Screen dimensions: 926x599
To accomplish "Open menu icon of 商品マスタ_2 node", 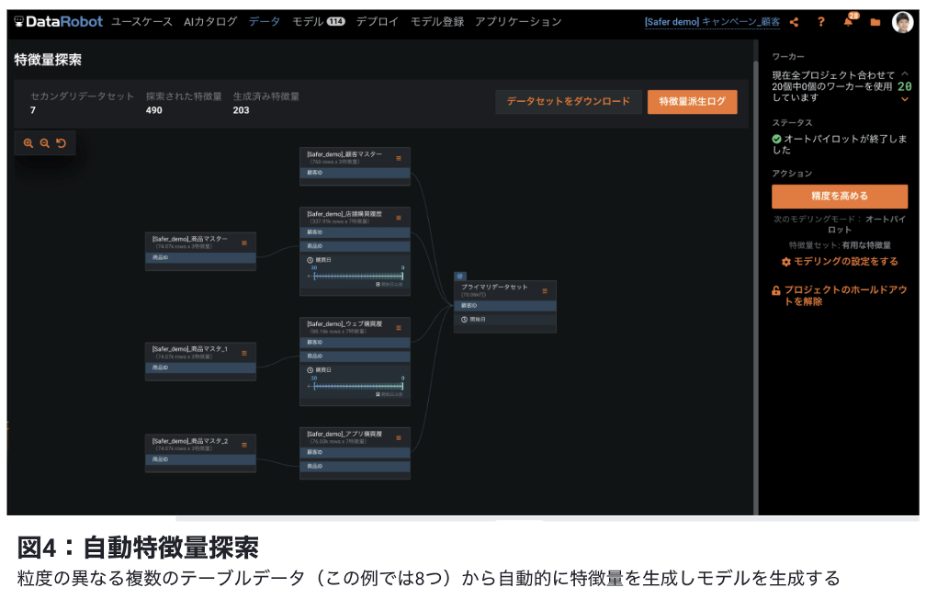I will click(244, 445).
